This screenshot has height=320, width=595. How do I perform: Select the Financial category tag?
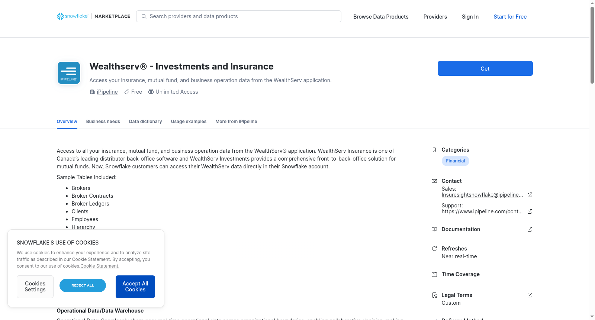[x=456, y=161]
